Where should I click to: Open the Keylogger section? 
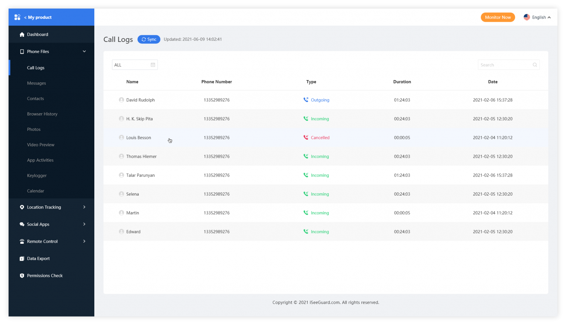pos(37,175)
